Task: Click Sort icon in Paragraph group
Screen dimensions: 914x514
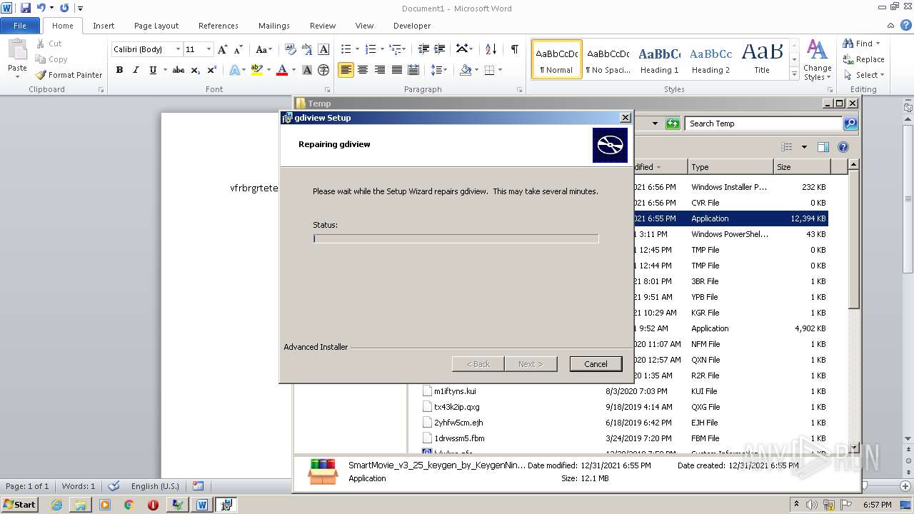Action: (x=491, y=49)
